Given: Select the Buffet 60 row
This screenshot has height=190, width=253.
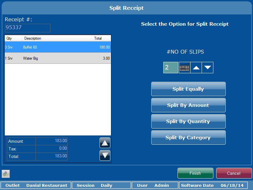Looking at the screenshot, I should click(x=58, y=47).
